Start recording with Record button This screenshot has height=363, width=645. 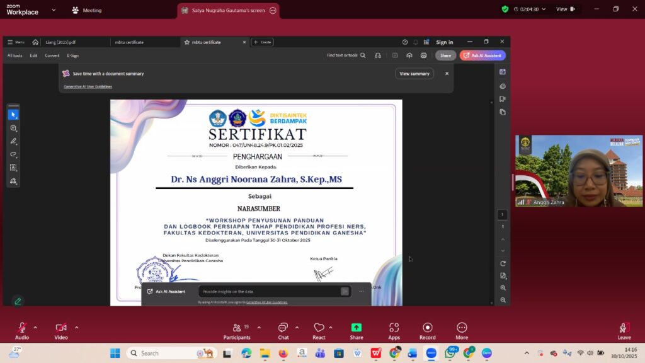click(x=428, y=328)
